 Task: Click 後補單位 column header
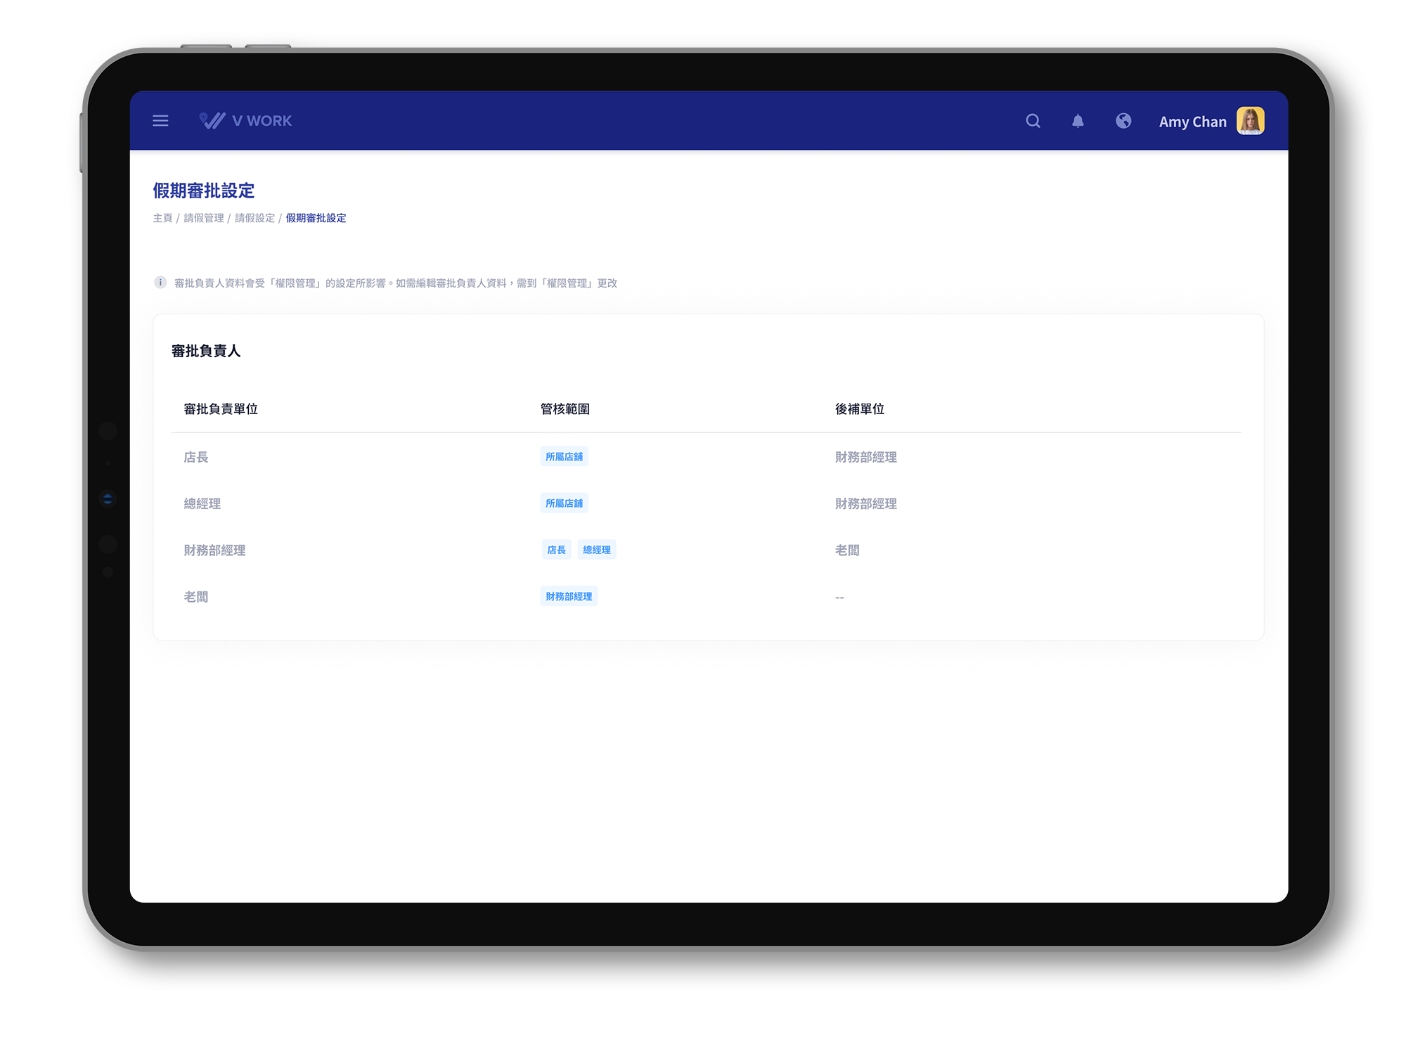859,409
